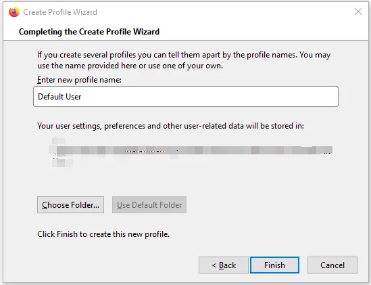Click the small blurred block below folder path
Image resolution: width=371 pixels, height=285 pixels.
(62, 163)
